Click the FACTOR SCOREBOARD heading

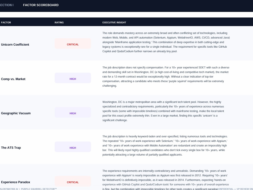point(41,5)
